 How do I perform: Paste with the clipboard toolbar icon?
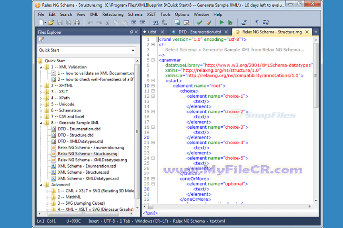coord(125,22)
